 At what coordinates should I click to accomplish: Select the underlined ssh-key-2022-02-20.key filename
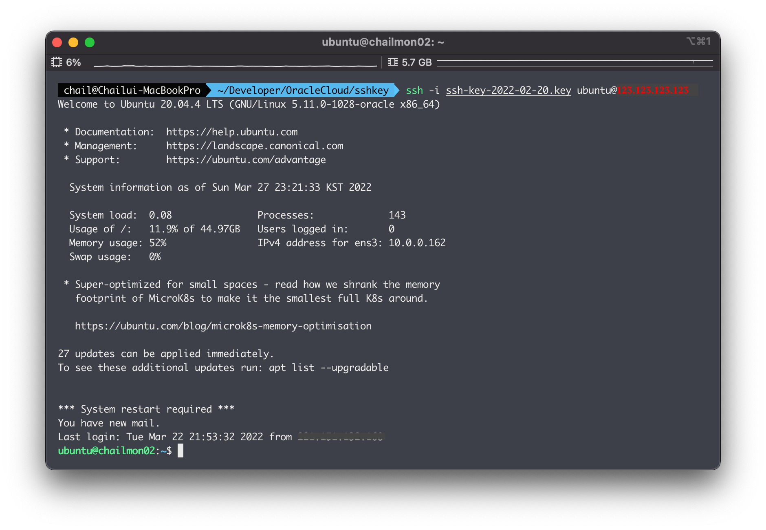point(508,91)
